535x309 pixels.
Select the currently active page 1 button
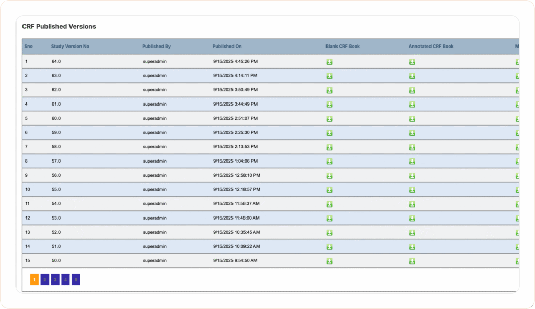tap(34, 280)
